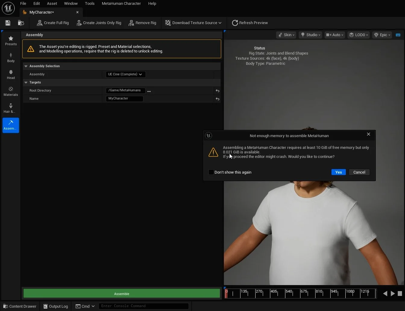Open Download Texture Source dropdown
The height and width of the screenshot is (311, 405).
point(193,23)
